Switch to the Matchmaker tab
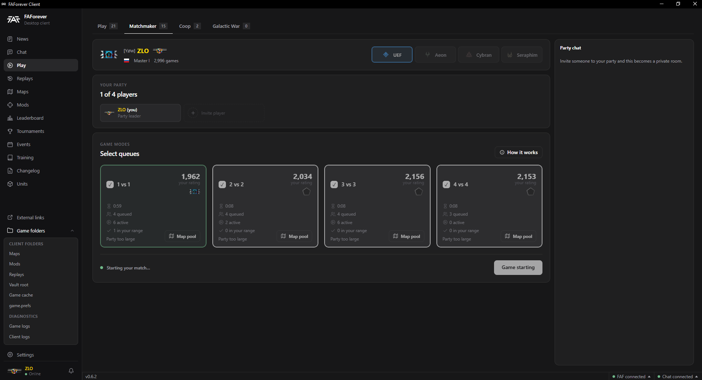The height and width of the screenshot is (380, 702). (149, 26)
